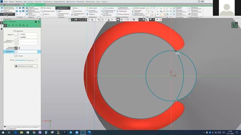The height and width of the screenshot is (135, 241).
Task: Switch to the green Деталь document tab
Action: click(x=34, y=4)
